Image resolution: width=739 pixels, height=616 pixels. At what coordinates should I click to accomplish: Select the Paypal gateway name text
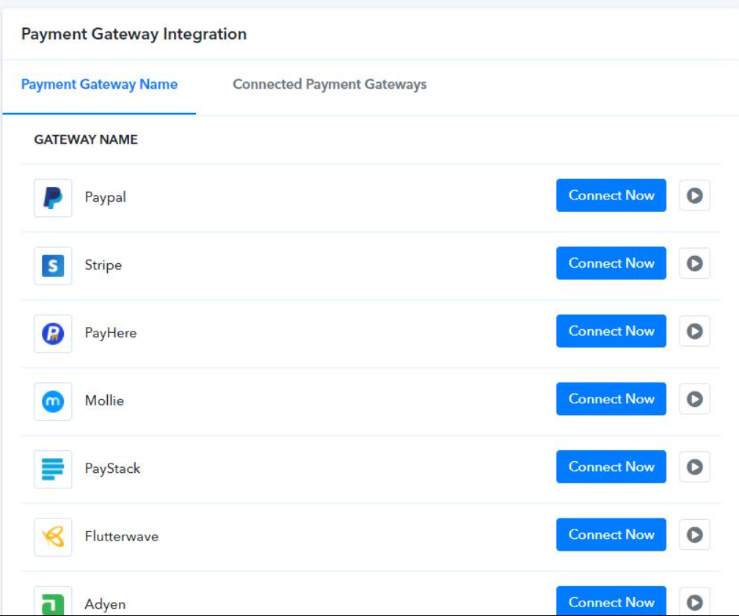(105, 197)
